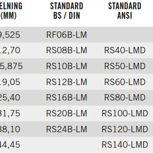This screenshot has height=153, width=153.
Task: Click the STANDARD ANSI column header
Action: (125, 11)
